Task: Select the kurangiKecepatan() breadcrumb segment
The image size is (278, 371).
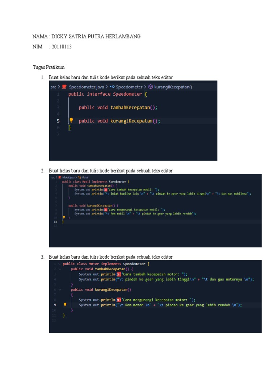Action: 173,87
